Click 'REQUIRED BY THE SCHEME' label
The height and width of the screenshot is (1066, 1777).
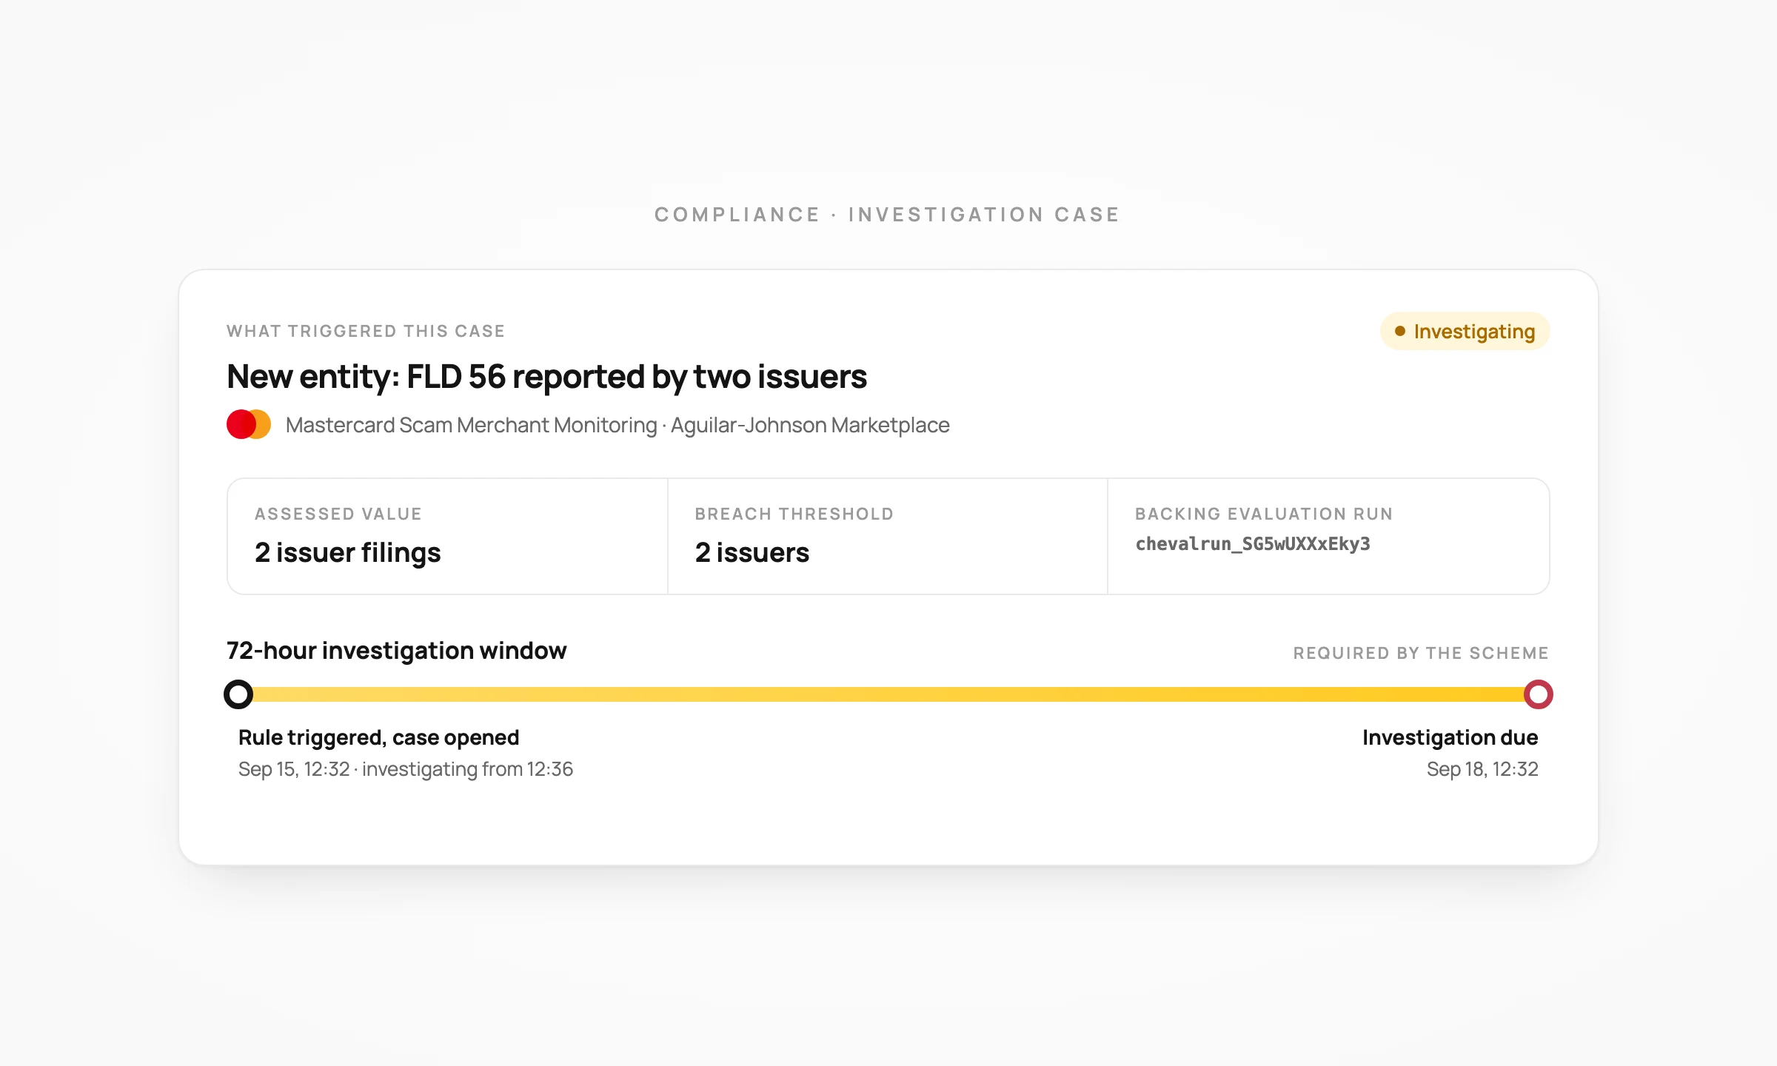pyautogui.click(x=1421, y=653)
